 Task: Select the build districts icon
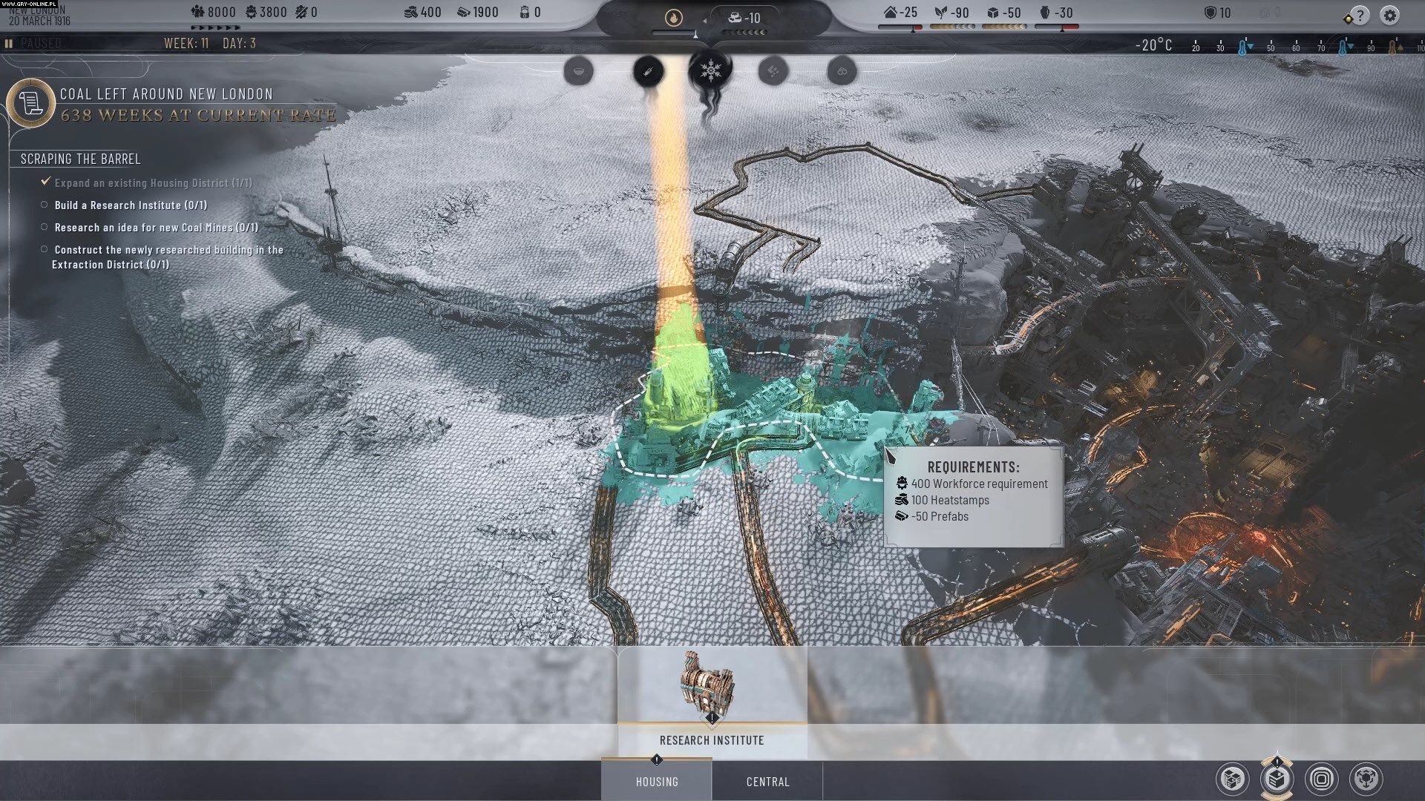pos(1232,779)
